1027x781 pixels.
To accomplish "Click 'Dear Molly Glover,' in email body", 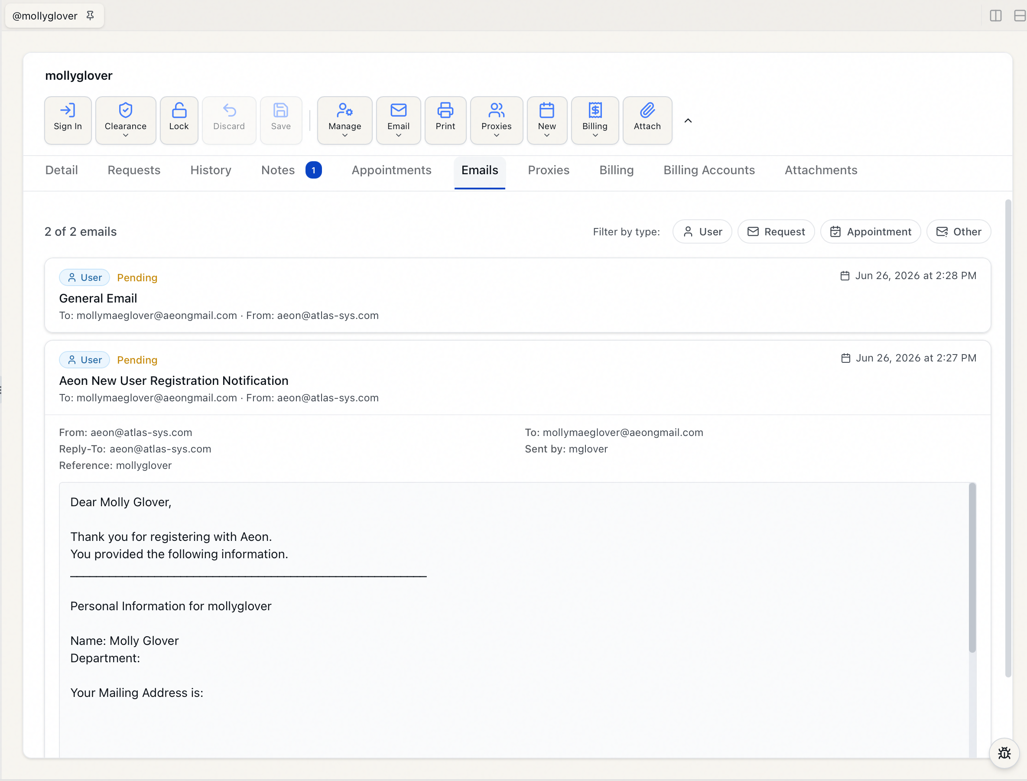I will [x=121, y=502].
